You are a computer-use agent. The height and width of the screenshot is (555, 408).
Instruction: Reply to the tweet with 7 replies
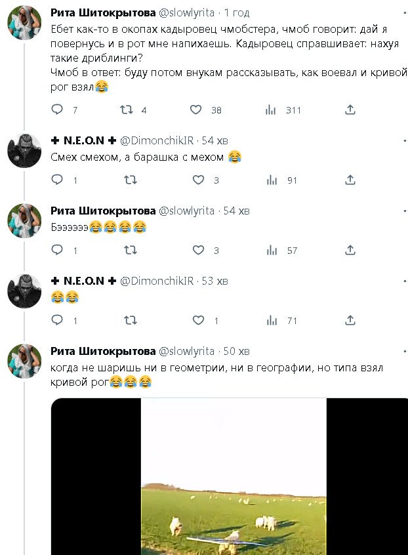(57, 110)
